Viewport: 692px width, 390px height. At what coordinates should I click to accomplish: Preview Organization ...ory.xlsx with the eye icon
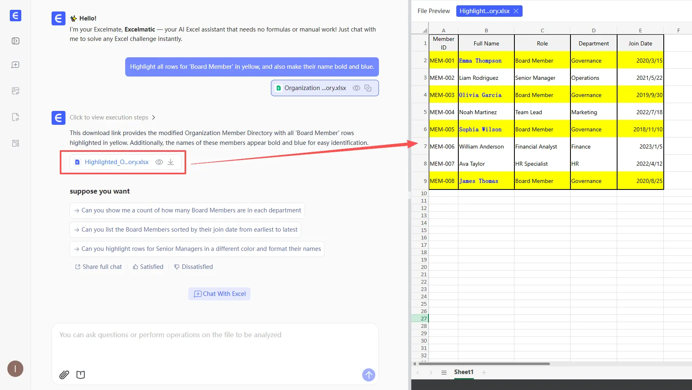(x=356, y=88)
